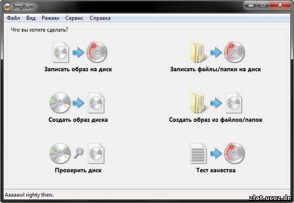Open the Режим menu
This screenshot has height=203, width=294.
50,18
